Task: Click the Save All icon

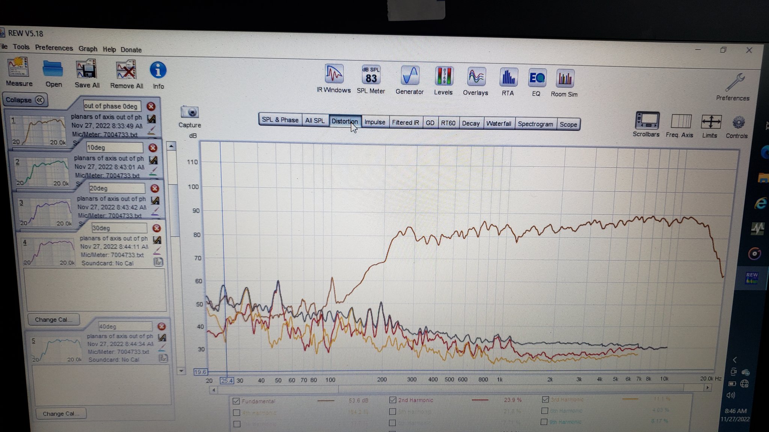Action: coord(87,74)
